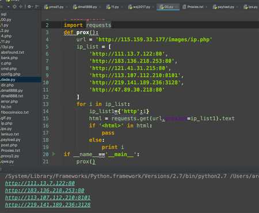Select dir.php in the project tree
259x213 pixels.
(7, 85)
